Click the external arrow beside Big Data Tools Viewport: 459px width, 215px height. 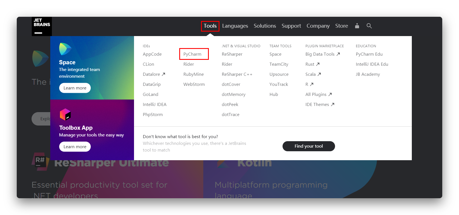[338, 54]
